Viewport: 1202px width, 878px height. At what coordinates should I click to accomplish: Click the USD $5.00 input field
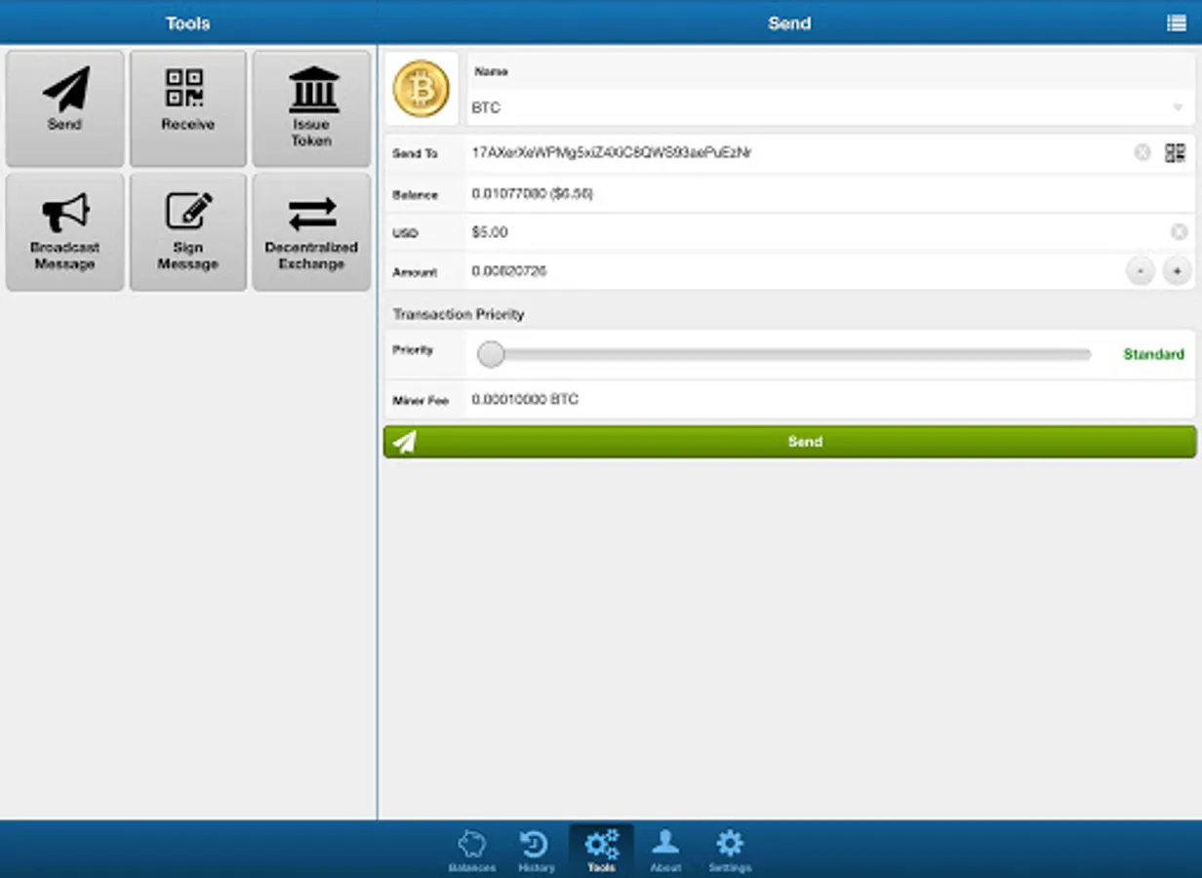(x=817, y=232)
